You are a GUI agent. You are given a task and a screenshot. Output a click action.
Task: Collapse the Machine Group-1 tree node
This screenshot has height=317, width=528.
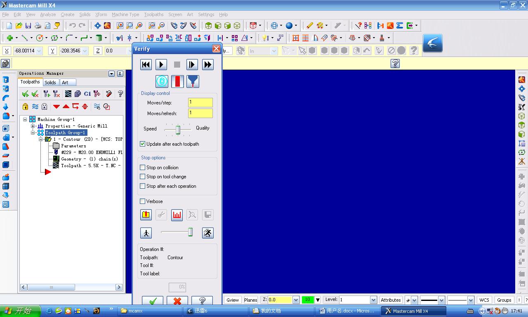click(x=25, y=119)
